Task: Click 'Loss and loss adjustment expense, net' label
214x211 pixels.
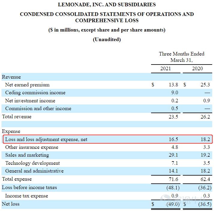Action: (x=46, y=140)
